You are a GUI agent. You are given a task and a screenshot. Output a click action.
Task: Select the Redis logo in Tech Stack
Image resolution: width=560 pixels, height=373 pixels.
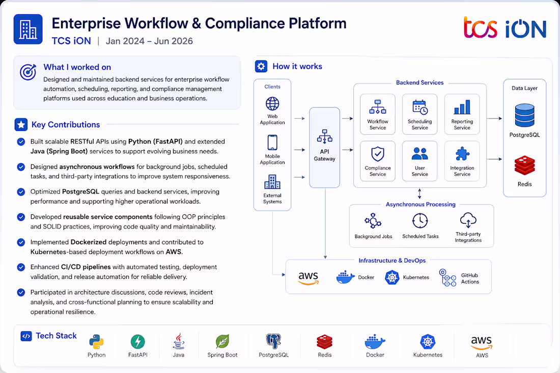tap(325, 342)
